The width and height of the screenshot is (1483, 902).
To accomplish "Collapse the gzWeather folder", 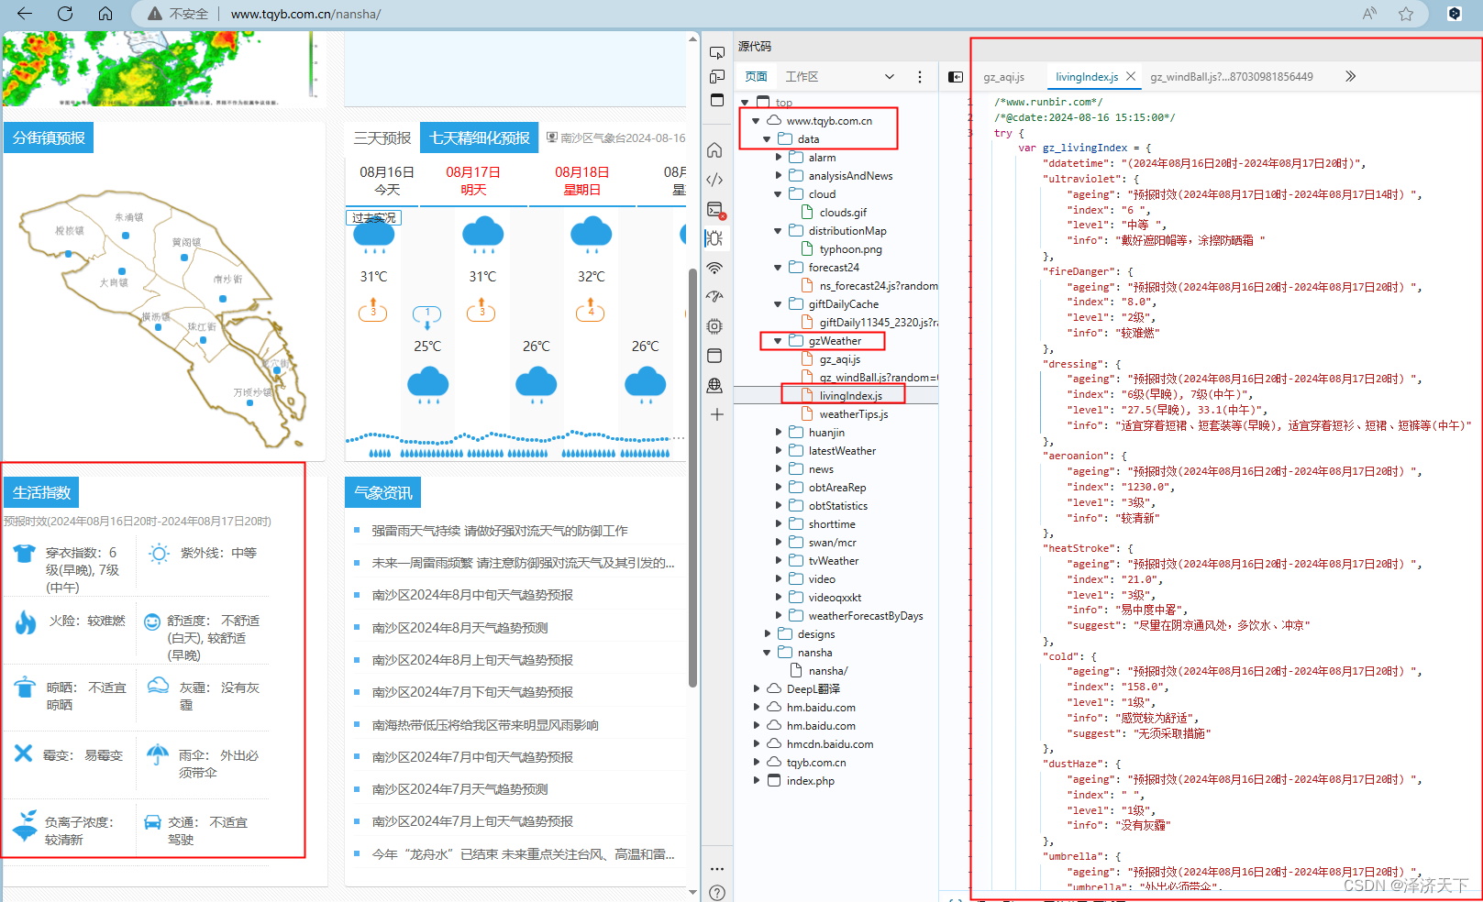I will pyautogui.click(x=778, y=341).
